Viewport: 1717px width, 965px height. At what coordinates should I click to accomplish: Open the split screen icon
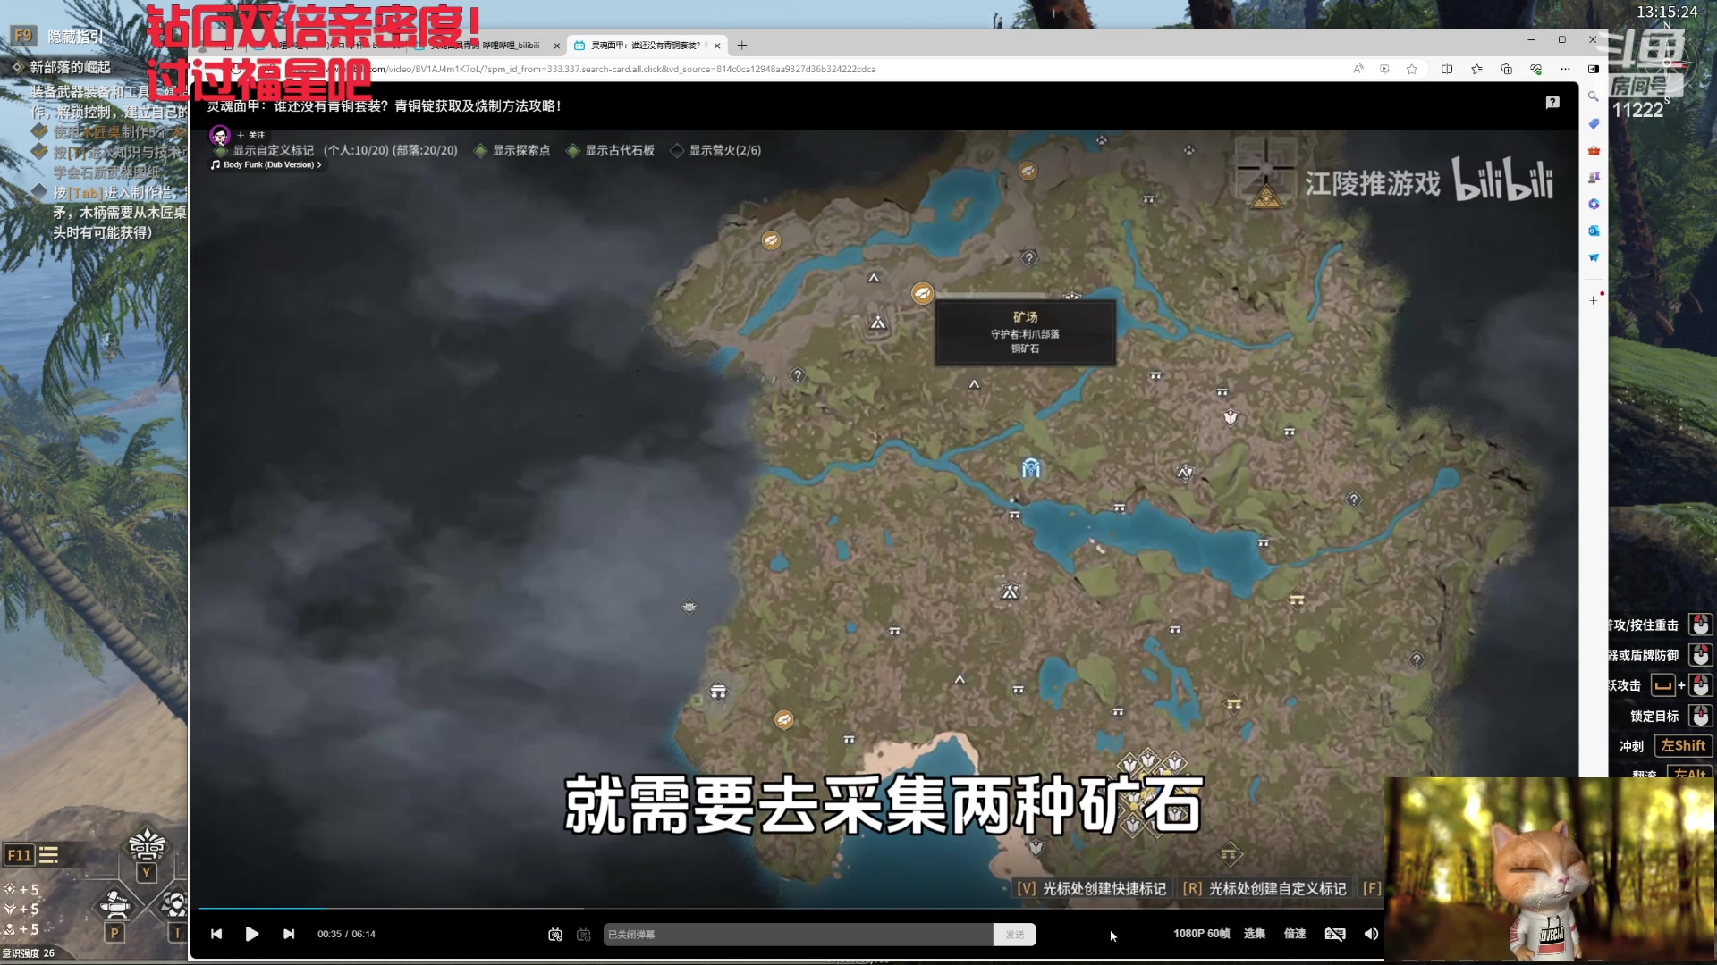[x=1447, y=69]
